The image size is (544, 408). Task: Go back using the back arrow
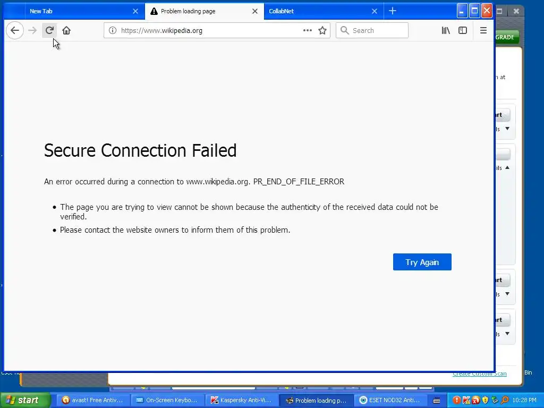14,30
